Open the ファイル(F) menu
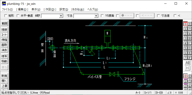This screenshot has height=95, width=192. click(x=7, y=9)
